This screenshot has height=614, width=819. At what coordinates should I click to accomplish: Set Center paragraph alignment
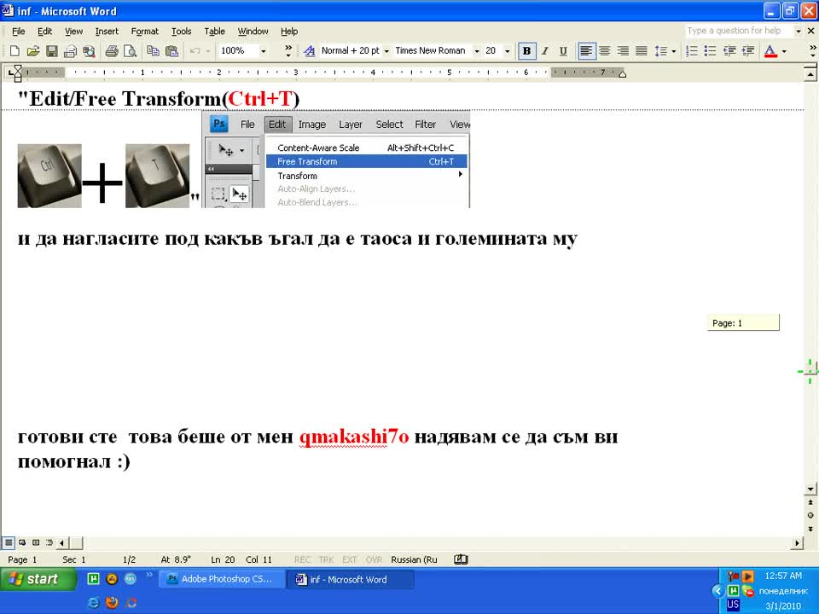[604, 51]
